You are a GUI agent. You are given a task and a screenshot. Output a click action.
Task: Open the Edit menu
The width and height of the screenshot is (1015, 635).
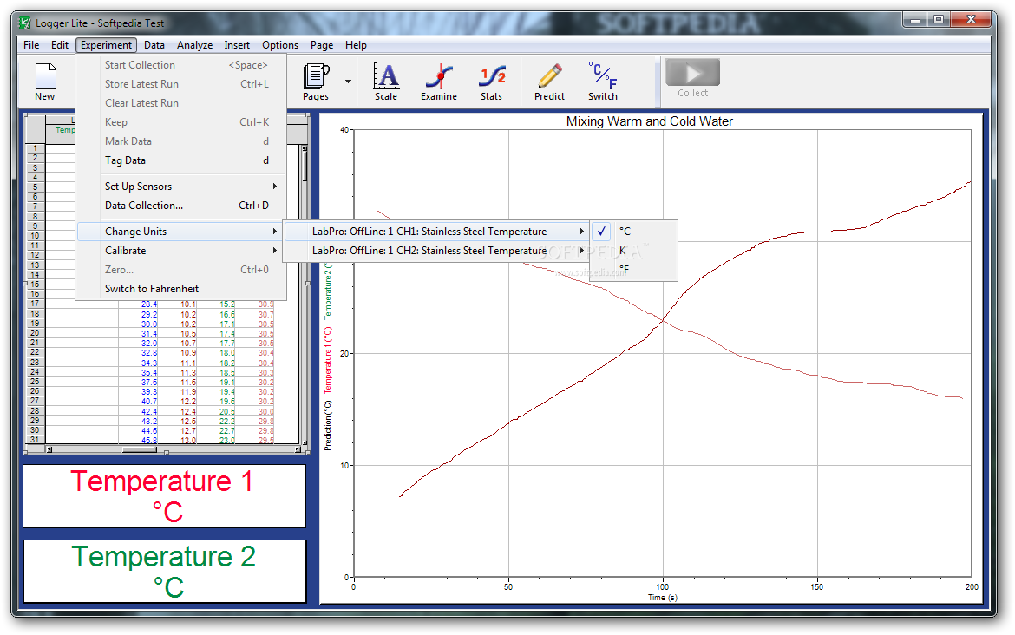(x=60, y=44)
